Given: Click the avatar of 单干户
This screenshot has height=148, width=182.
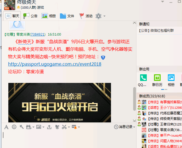Looking at the screenshot, I should point(144,135).
